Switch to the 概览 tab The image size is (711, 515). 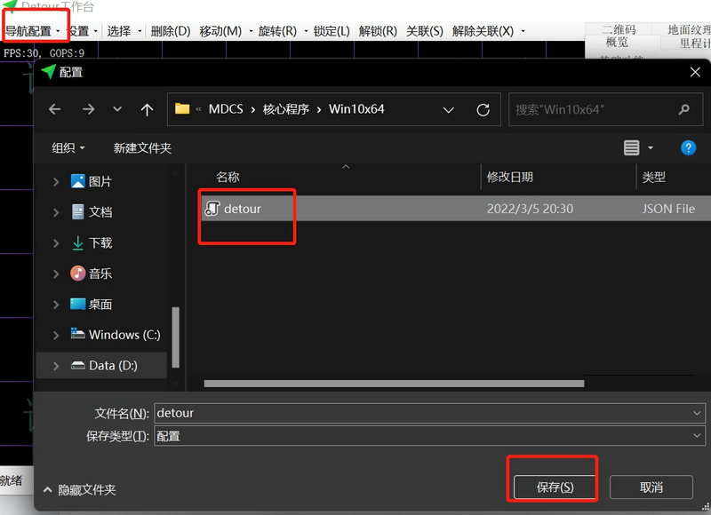(619, 41)
